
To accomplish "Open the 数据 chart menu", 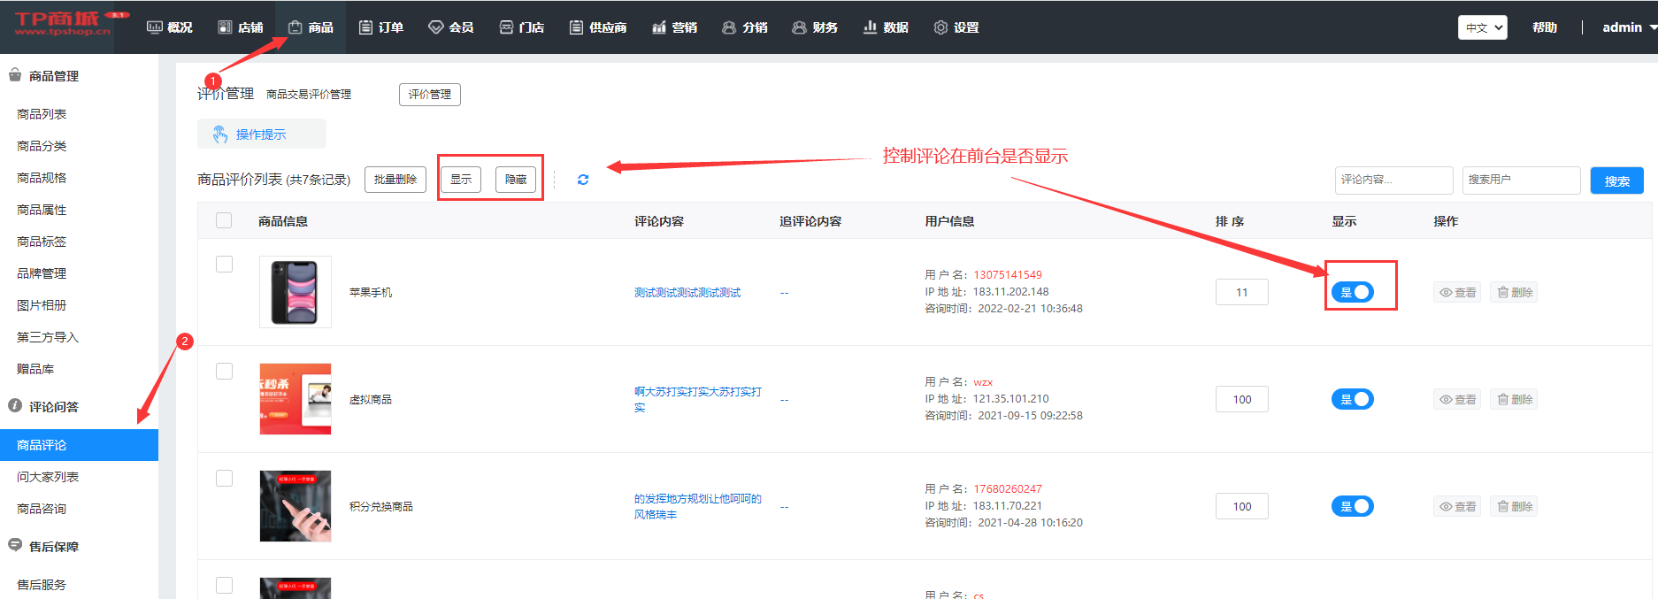I will [886, 27].
